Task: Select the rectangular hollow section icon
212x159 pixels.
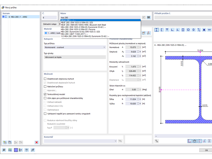Action: (183, 30)
